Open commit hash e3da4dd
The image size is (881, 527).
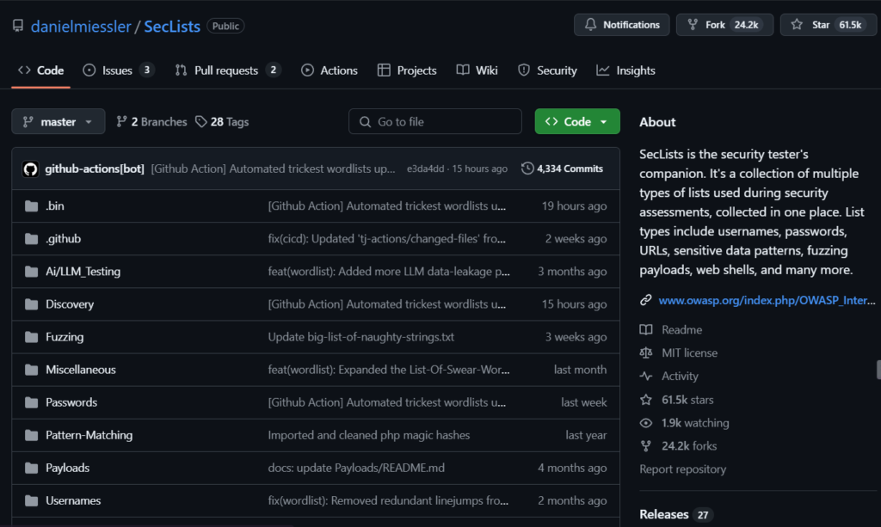pos(425,169)
